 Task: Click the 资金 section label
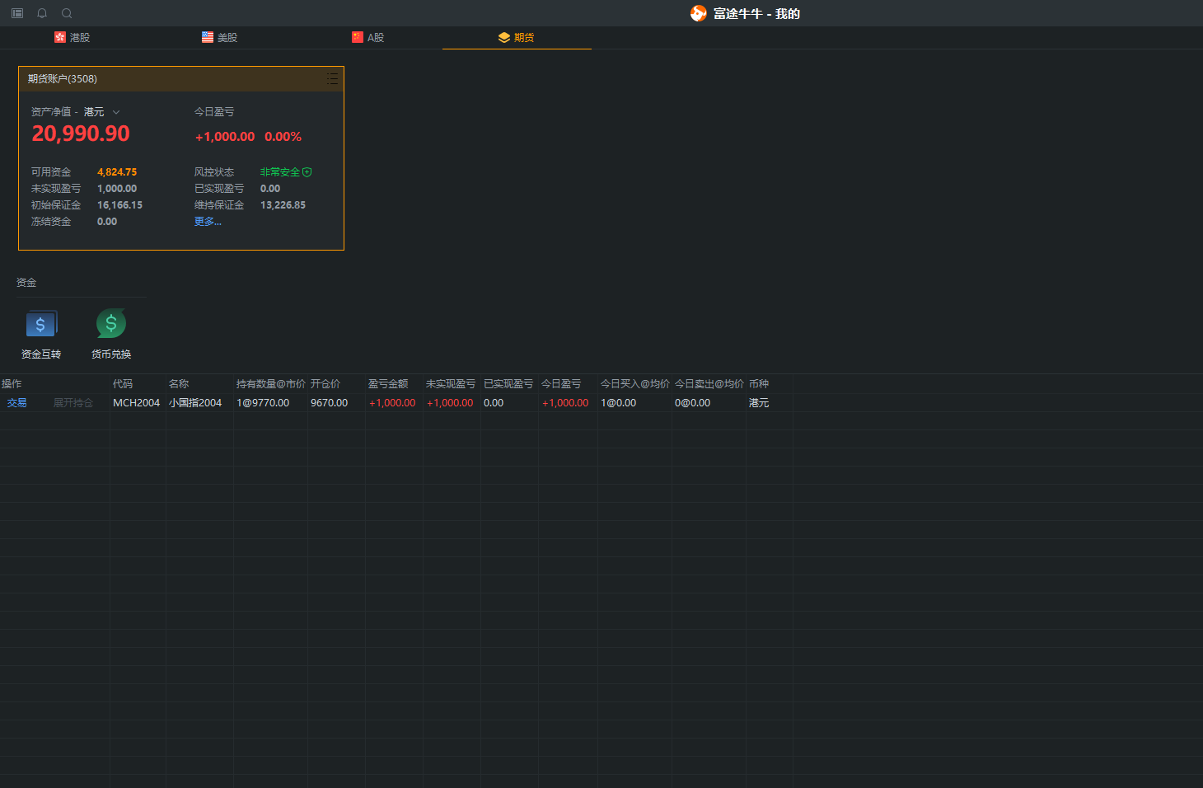click(26, 283)
